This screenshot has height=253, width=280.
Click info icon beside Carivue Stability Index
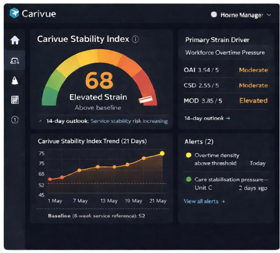click(135, 39)
